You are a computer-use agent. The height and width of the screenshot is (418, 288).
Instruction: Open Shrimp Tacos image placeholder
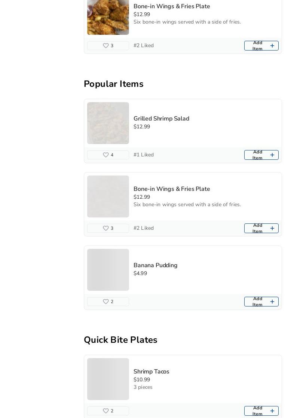click(108, 379)
